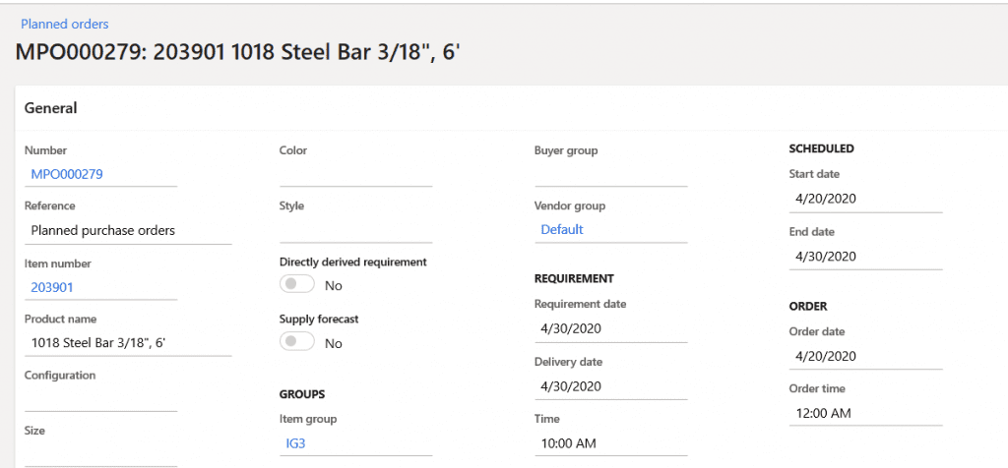
Task: Collapse the General section header
Action: click(x=51, y=108)
